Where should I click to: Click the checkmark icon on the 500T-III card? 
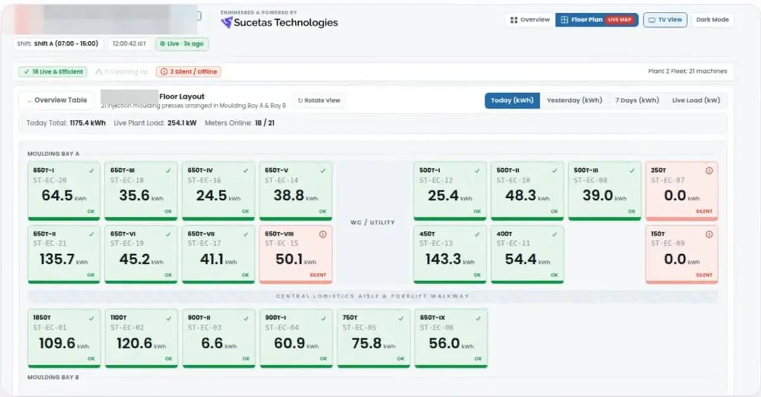coord(632,170)
